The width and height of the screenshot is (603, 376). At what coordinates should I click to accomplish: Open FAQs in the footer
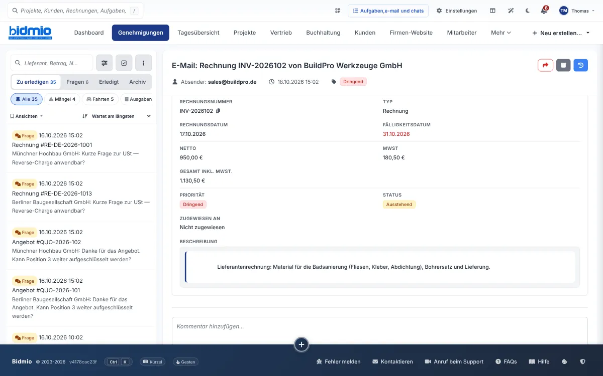pyautogui.click(x=506, y=361)
